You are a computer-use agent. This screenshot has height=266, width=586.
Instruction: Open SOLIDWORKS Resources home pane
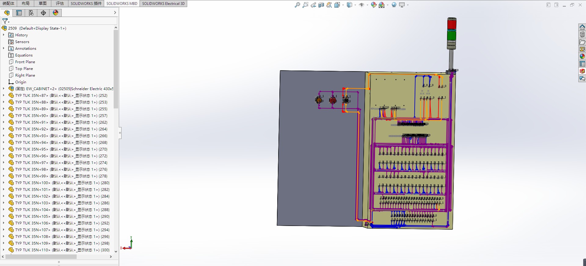(x=582, y=27)
